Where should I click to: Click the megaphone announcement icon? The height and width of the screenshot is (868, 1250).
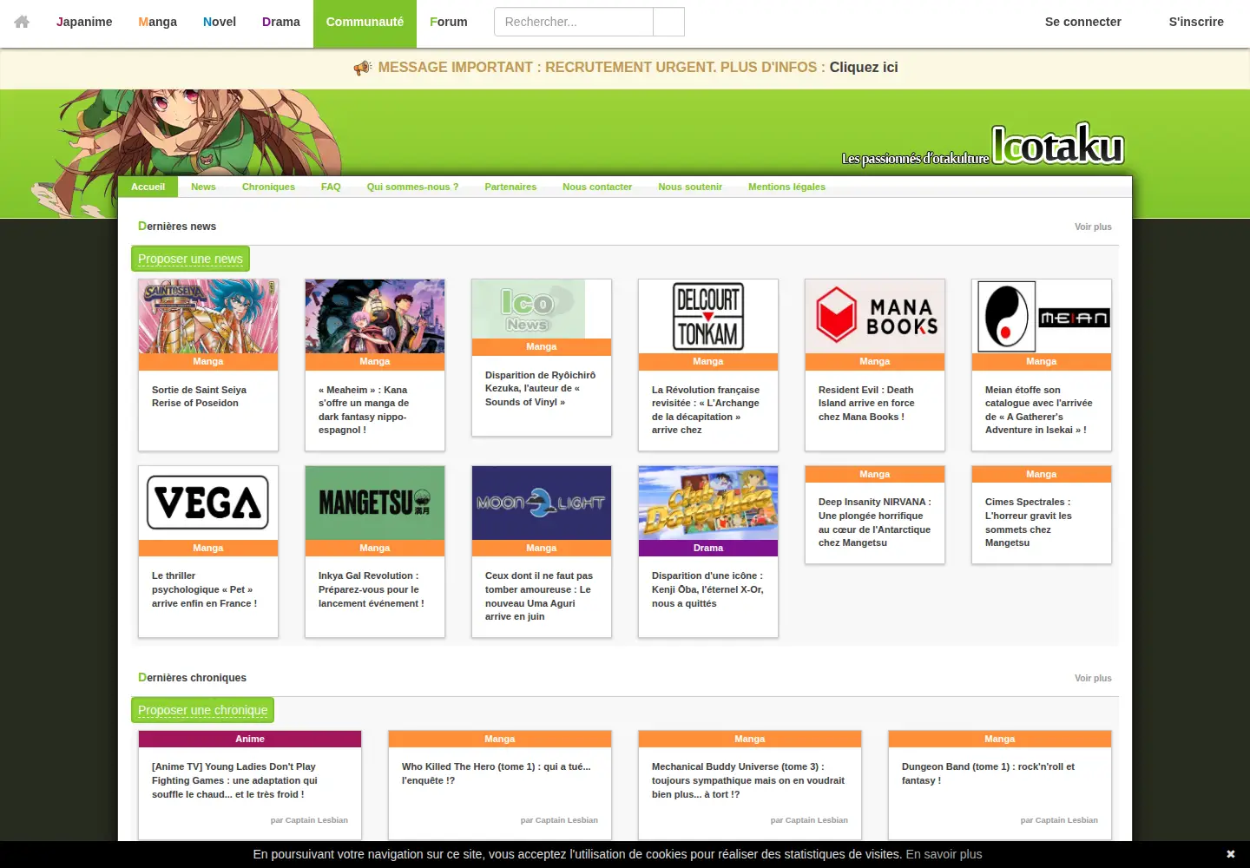[x=362, y=68]
